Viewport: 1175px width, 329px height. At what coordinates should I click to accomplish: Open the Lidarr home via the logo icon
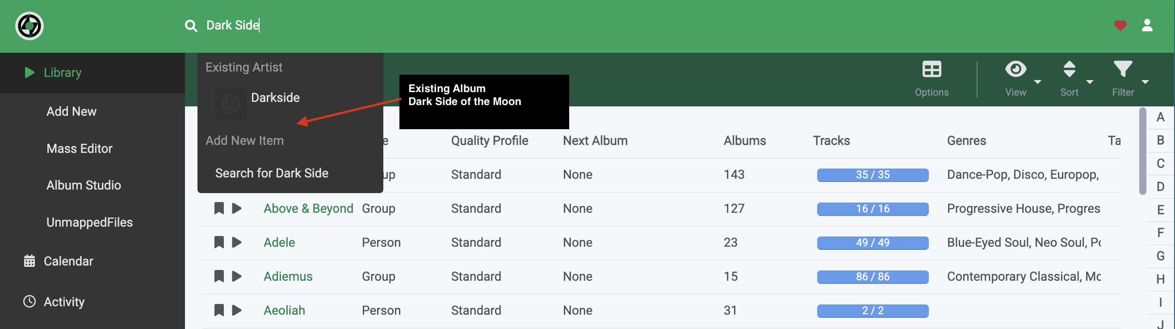pyautogui.click(x=28, y=26)
